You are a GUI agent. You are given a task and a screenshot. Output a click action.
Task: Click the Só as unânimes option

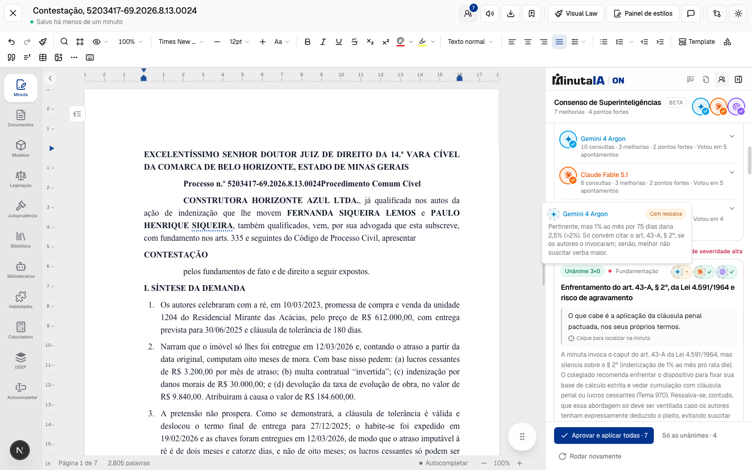click(x=689, y=436)
